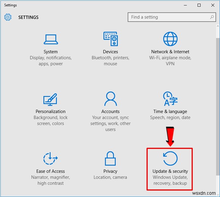Screen dimensions: 220x197
Task: Open the Personalization paintbrush icon
Action: tap(50, 99)
